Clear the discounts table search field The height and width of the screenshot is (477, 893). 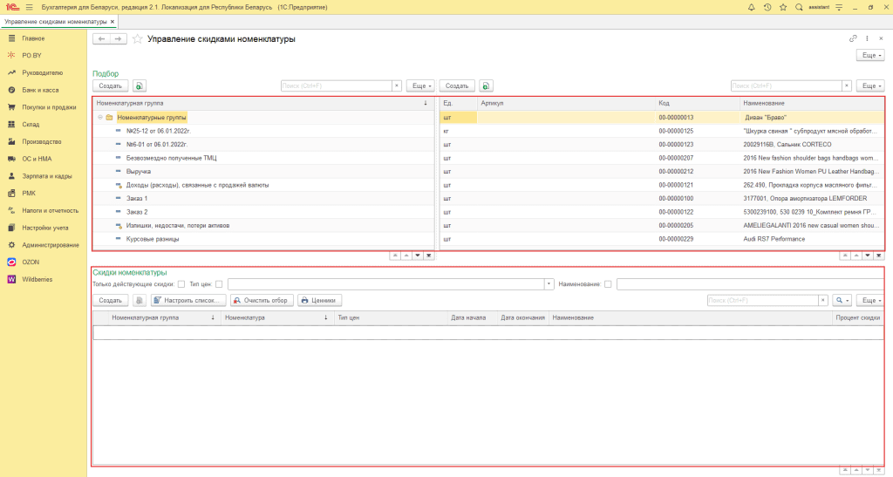click(x=823, y=301)
